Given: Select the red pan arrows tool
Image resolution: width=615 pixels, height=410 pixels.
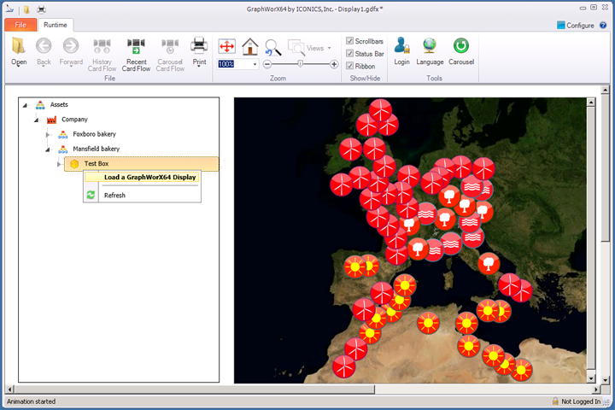Looking at the screenshot, I should click(226, 47).
